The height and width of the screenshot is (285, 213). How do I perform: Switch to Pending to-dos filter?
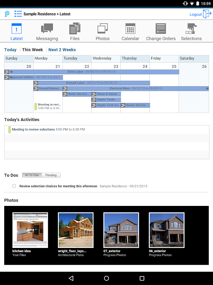tap(51, 175)
